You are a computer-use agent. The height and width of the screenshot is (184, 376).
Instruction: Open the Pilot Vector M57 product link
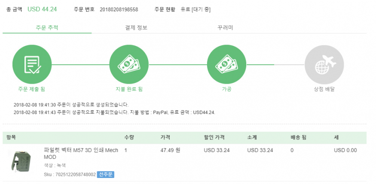(x=81, y=154)
